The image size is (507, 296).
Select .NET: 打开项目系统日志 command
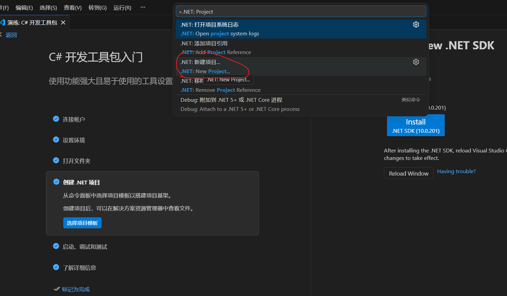301,29
